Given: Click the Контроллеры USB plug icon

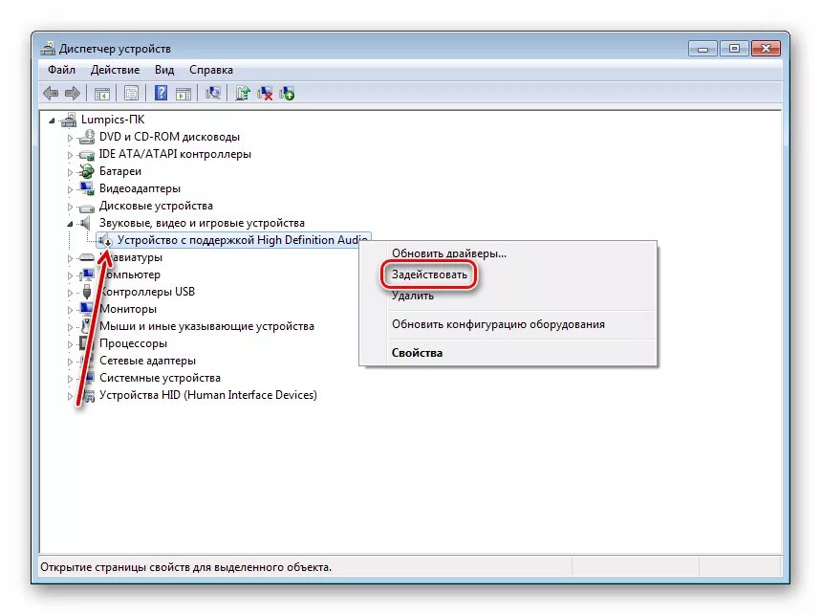Looking at the screenshot, I should click(x=87, y=292).
